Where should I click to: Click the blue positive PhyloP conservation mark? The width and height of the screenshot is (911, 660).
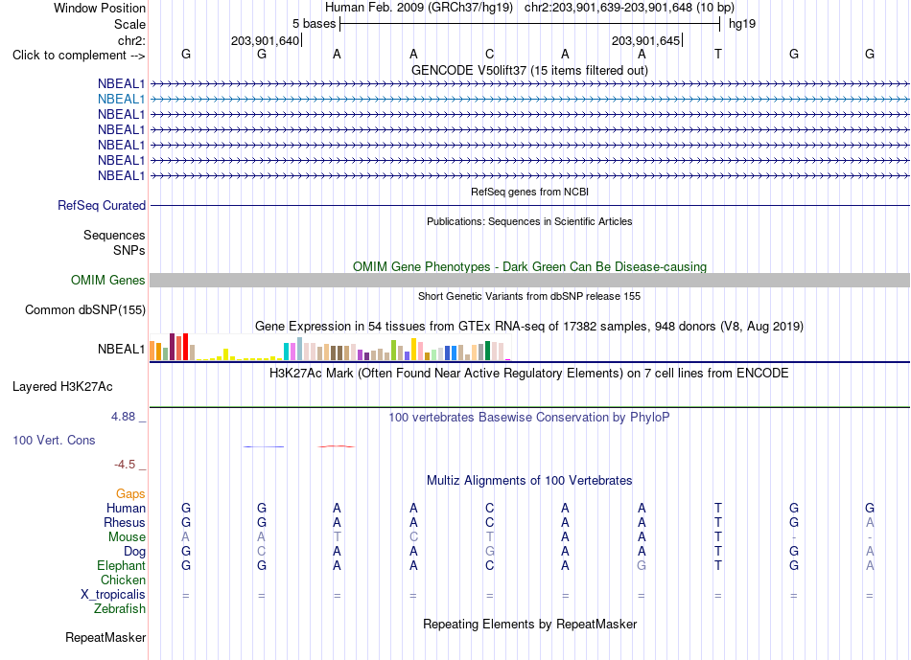[x=264, y=446]
